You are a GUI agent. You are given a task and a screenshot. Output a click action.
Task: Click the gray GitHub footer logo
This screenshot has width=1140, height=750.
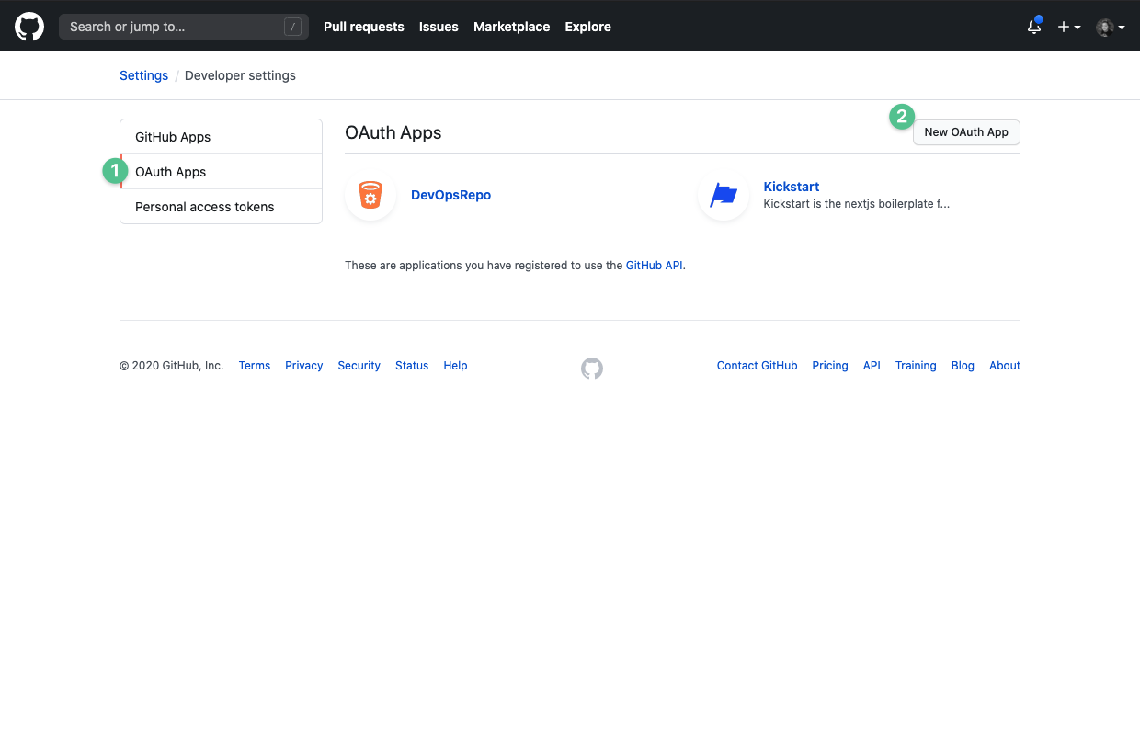[x=592, y=369]
